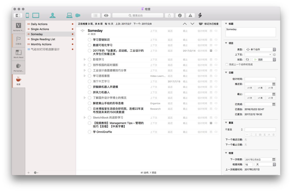Viewport: 292px width, 192px height.
Task: Open the 不重复 repeat type dropdown
Action: (x=234, y=130)
